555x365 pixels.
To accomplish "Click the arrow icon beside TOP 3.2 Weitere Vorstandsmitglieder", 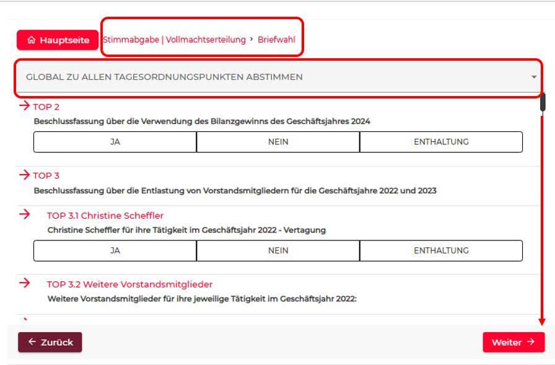I will tap(24, 283).
